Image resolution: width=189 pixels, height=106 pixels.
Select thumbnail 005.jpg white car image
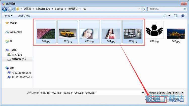click(133, 33)
